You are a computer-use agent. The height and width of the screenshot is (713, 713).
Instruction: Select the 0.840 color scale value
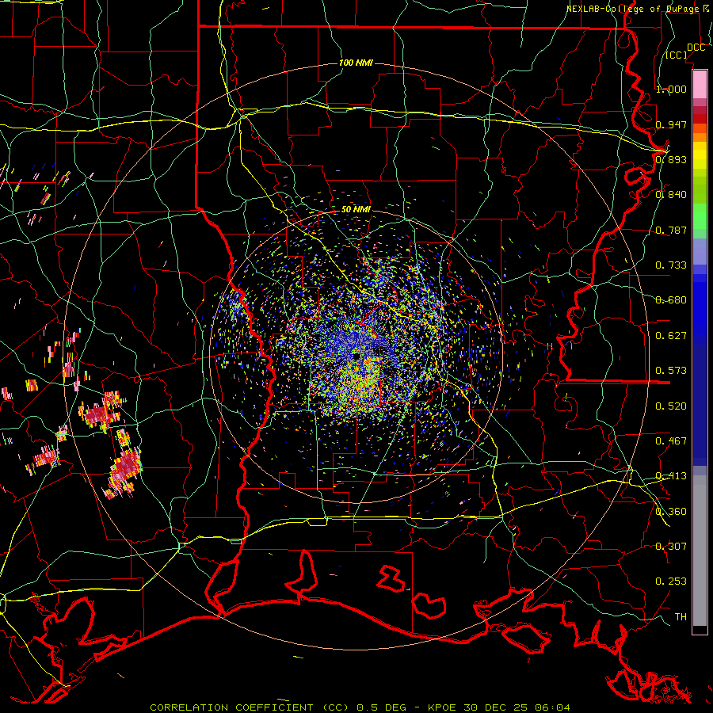pyautogui.click(x=671, y=195)
